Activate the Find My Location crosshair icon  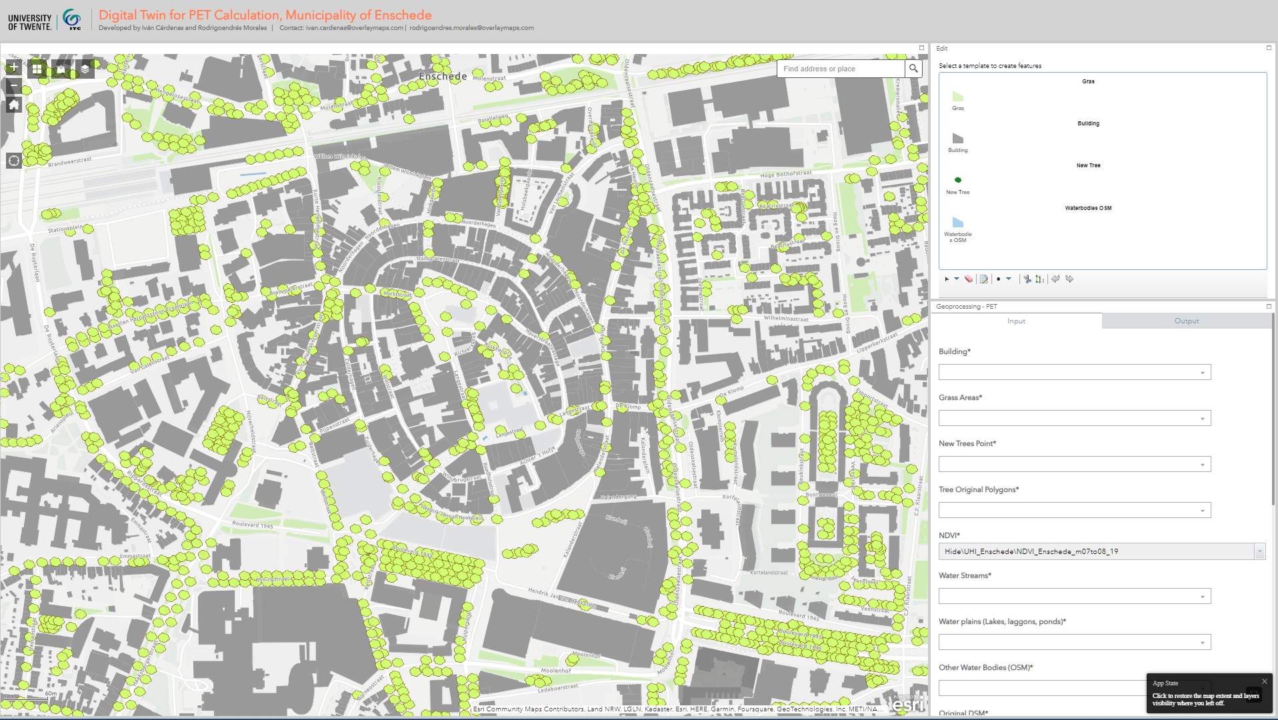click(x=13, y=160)
